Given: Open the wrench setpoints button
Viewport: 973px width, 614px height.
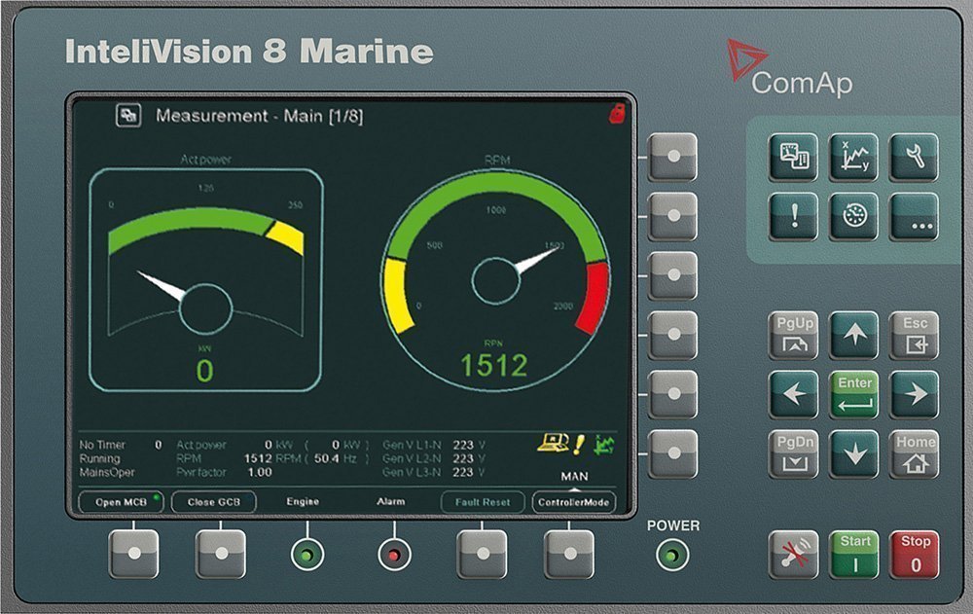Looking at the screenshot, I should (x=914, y=158).
